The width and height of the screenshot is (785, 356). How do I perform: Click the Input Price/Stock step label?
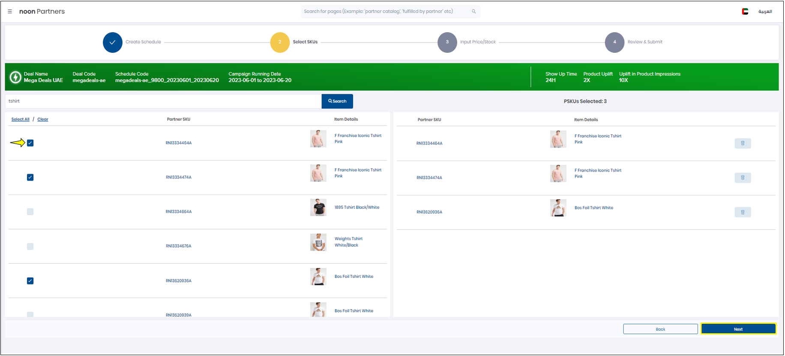tap(478, 42)
